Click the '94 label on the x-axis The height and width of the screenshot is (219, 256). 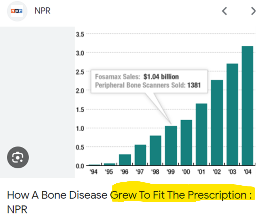(94, 172)
